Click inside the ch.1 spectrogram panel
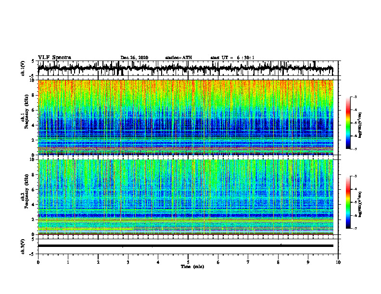 (x=186, y=117)
